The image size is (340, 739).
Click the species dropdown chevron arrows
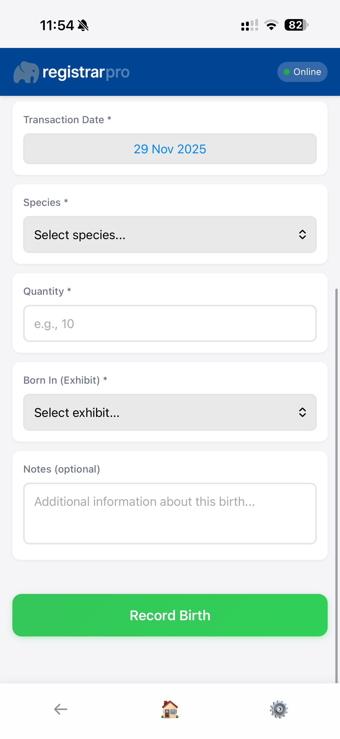click(302, 235)
